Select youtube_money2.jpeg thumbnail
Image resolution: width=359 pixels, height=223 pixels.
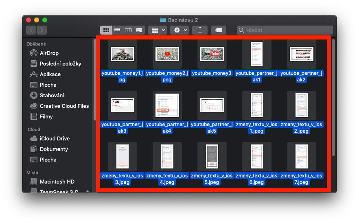tap(167, 54)
